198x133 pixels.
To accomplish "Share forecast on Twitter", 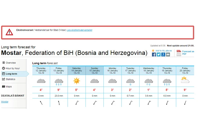I will coord(159,54).
